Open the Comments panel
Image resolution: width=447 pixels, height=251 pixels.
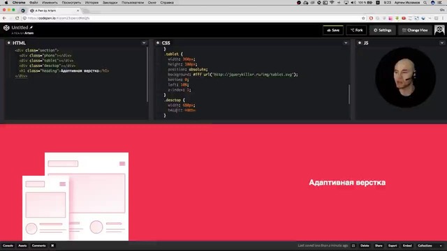[x=39, y=245]
